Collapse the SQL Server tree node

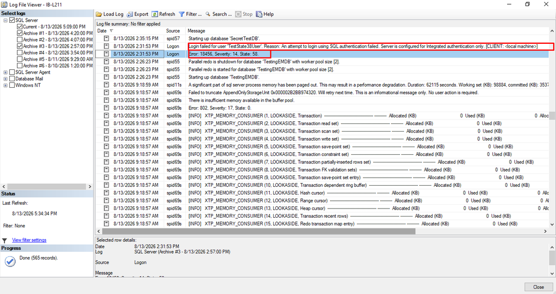pyautogui.click(x=5, y=21)
